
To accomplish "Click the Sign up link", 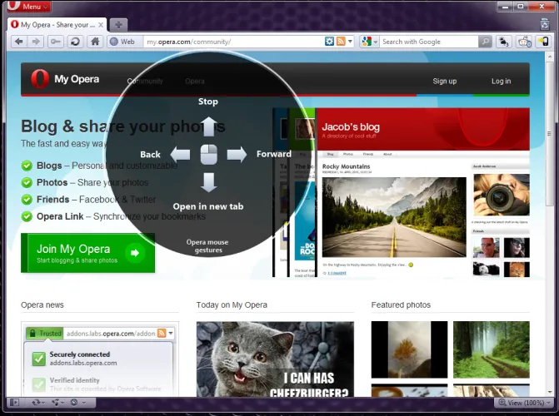I will [445, 82].
